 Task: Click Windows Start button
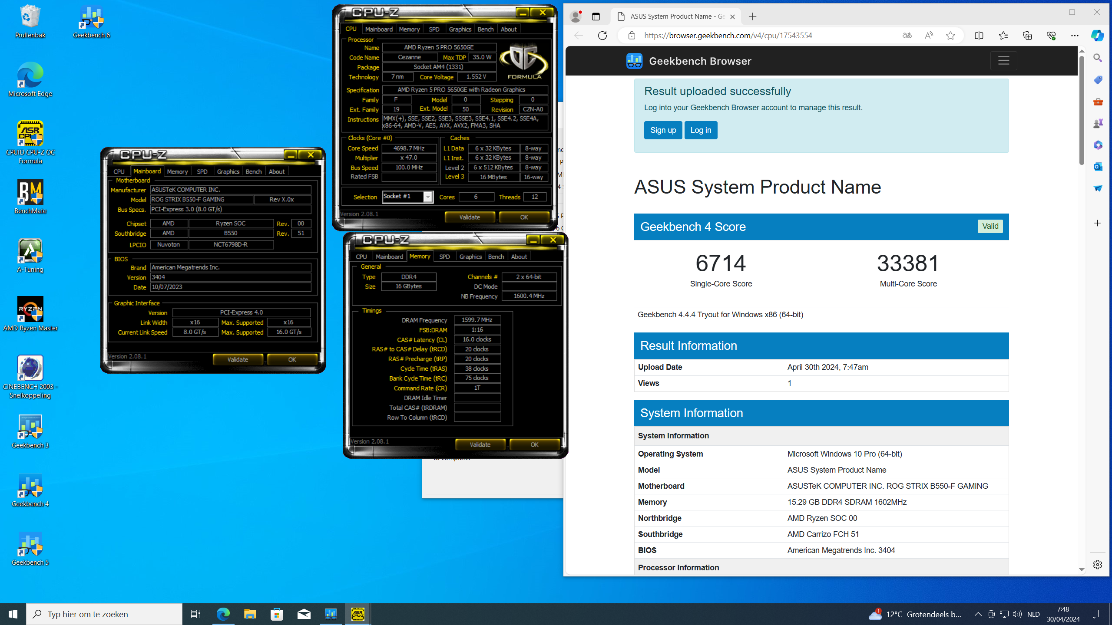[x=13, y=614]
